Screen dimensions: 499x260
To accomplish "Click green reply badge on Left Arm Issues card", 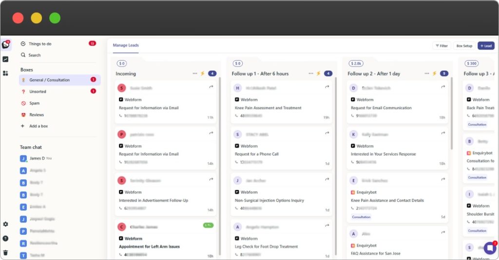I will (209, 225).
